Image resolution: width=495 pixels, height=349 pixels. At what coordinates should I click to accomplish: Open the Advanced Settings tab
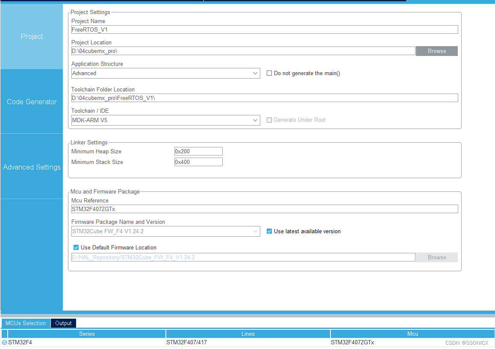pos(32,167)
